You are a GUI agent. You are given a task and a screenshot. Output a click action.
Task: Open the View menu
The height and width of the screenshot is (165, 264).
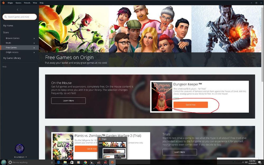[x=35, y=3]
